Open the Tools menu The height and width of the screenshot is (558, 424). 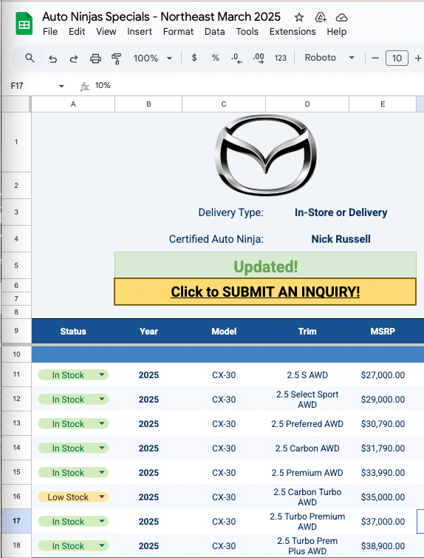click(247, 32)
